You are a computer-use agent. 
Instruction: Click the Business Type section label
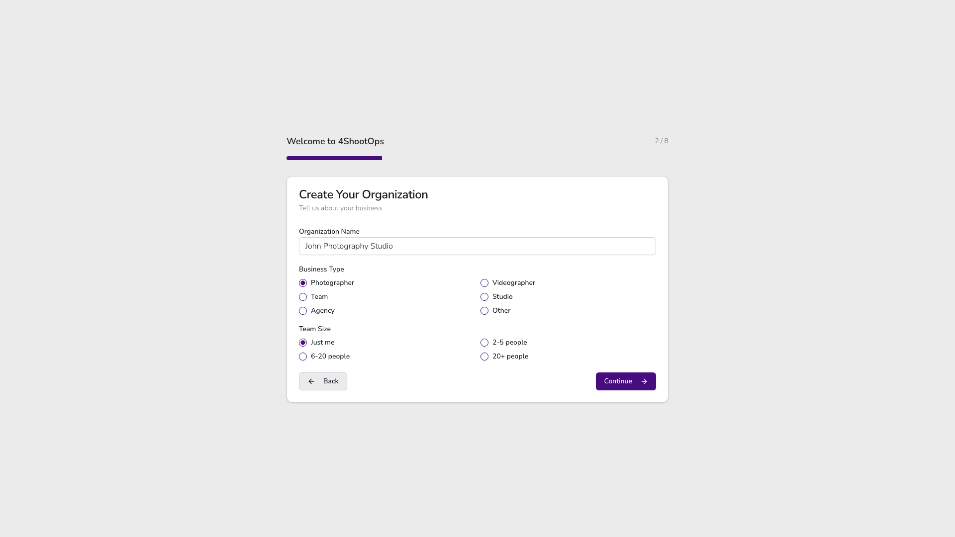(321, 269)
